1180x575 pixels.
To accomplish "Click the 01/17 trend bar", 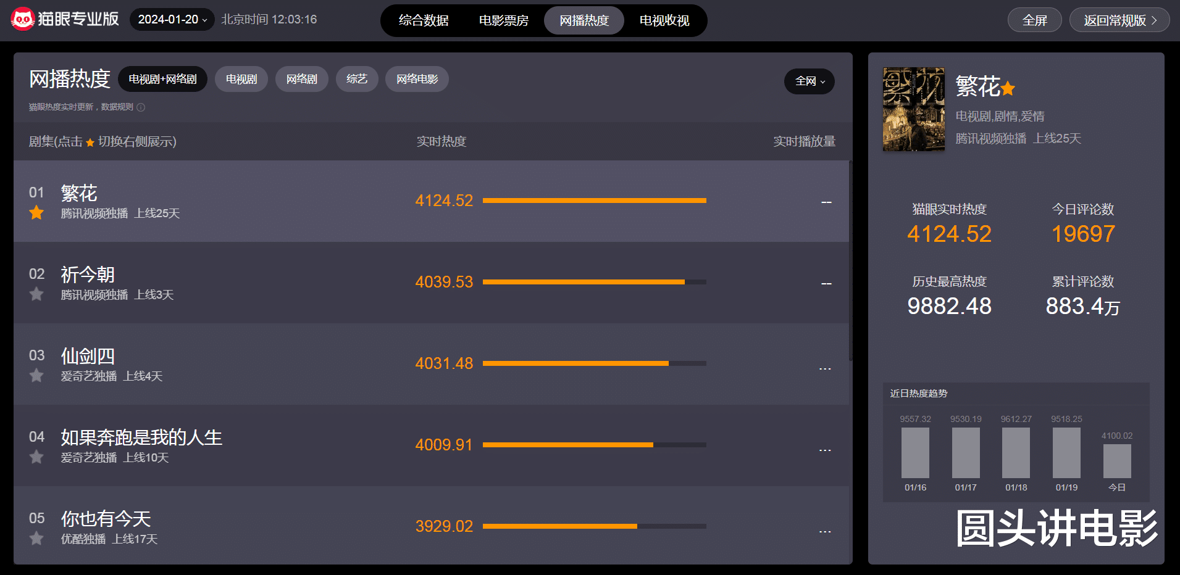I will [966, 453].
